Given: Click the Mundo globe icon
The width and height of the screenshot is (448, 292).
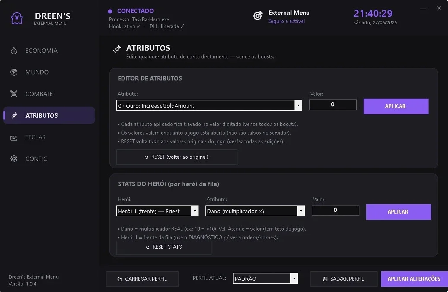Looking at the screenshot, I should (x=14, y=72).
